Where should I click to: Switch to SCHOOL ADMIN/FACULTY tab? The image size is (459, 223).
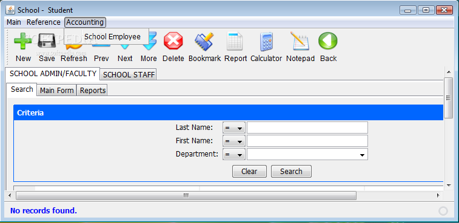point(53,74)
